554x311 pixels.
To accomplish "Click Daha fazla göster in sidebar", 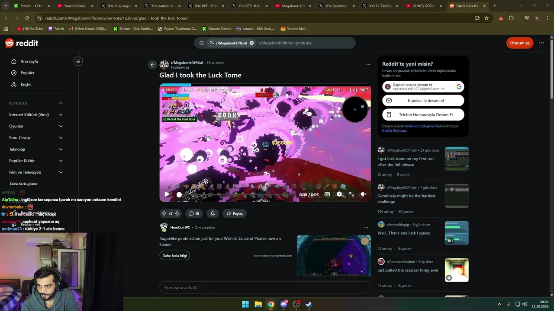I will 24,184.
